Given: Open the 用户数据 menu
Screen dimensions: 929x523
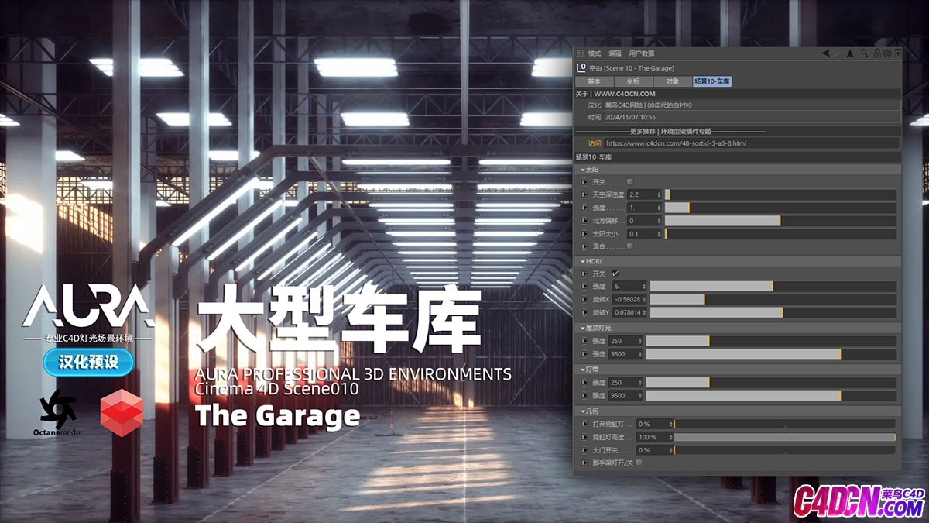Looking at the screenshot, I should (x=641, y=53).
